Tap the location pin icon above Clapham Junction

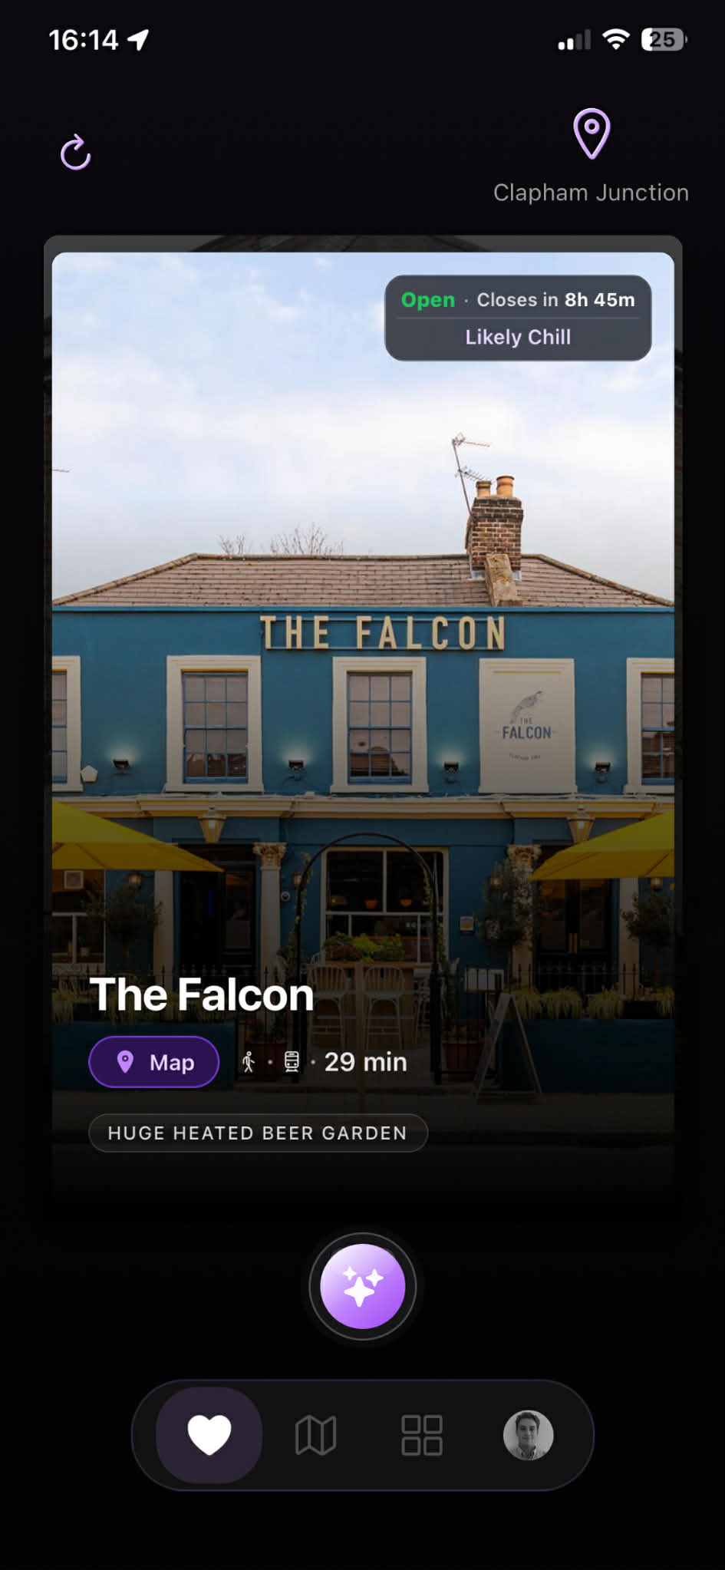[x=592, y=134]
